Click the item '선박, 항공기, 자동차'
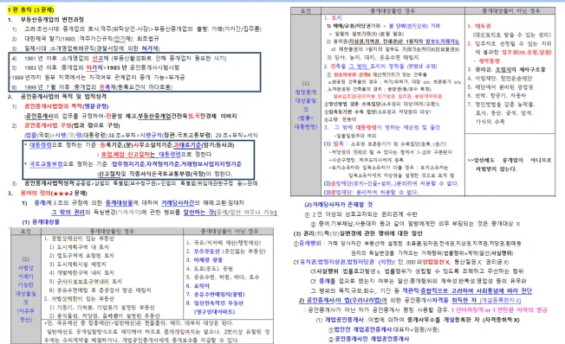Image resolution: width=565 pixels, height=344 pixels. pyautogui.click(x=497, y=95)
